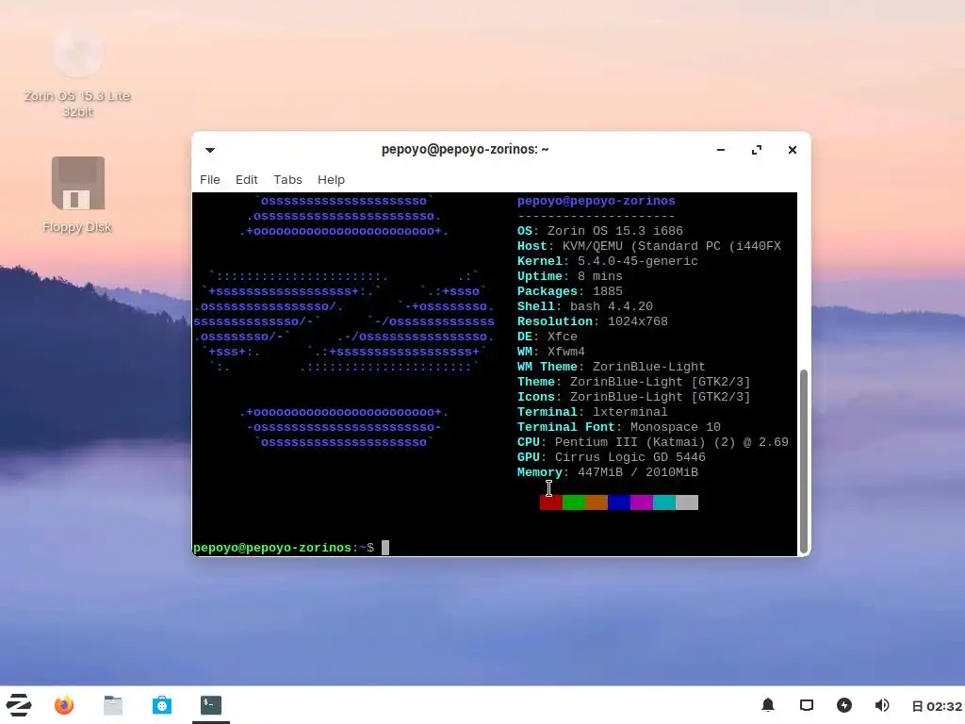Click the 'OS: Zorin OS 15.3 i686' line
Image resolution: width=965 pixels, height=724 pixels.
tap(600, 231)
